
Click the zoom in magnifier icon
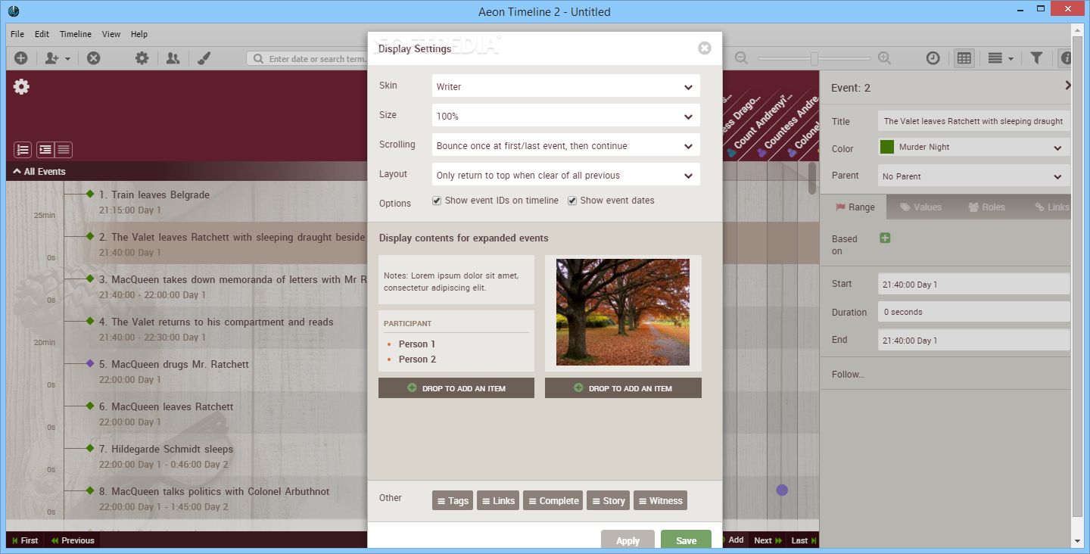pos(884,58)
